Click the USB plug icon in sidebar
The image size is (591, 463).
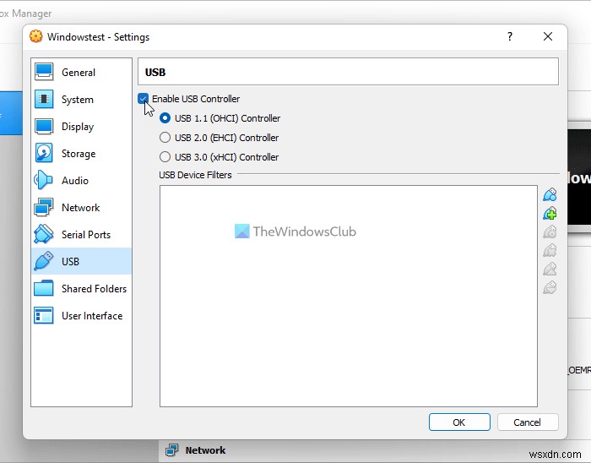[x=44, y=261]
